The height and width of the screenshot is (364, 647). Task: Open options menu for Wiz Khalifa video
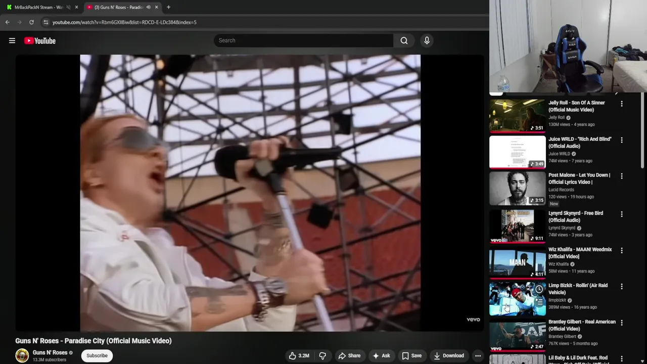622,250
